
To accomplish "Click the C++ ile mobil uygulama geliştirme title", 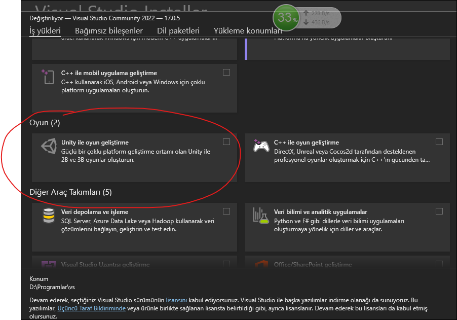I will pos(109,73).
